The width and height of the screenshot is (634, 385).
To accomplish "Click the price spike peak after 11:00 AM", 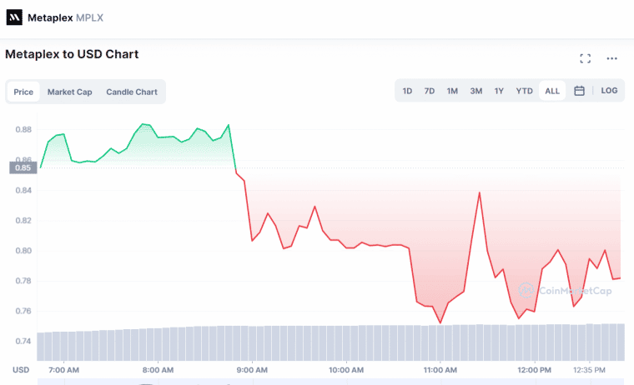I will (480, 193).
